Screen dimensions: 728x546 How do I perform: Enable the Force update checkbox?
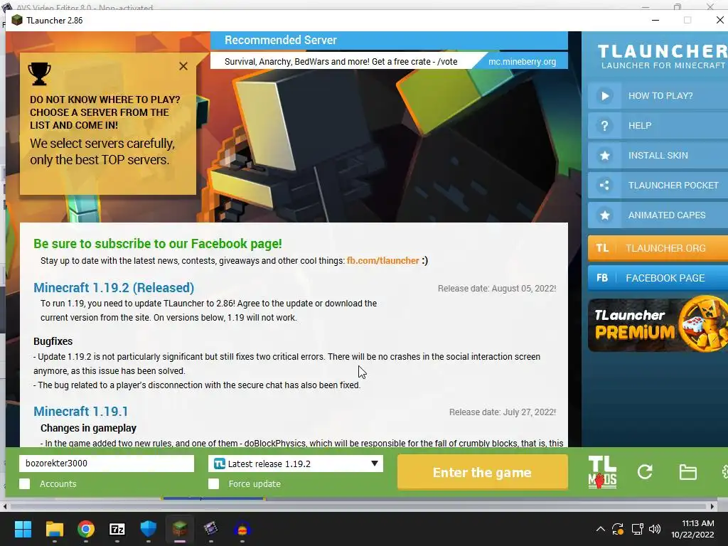[x=213, y=483]
